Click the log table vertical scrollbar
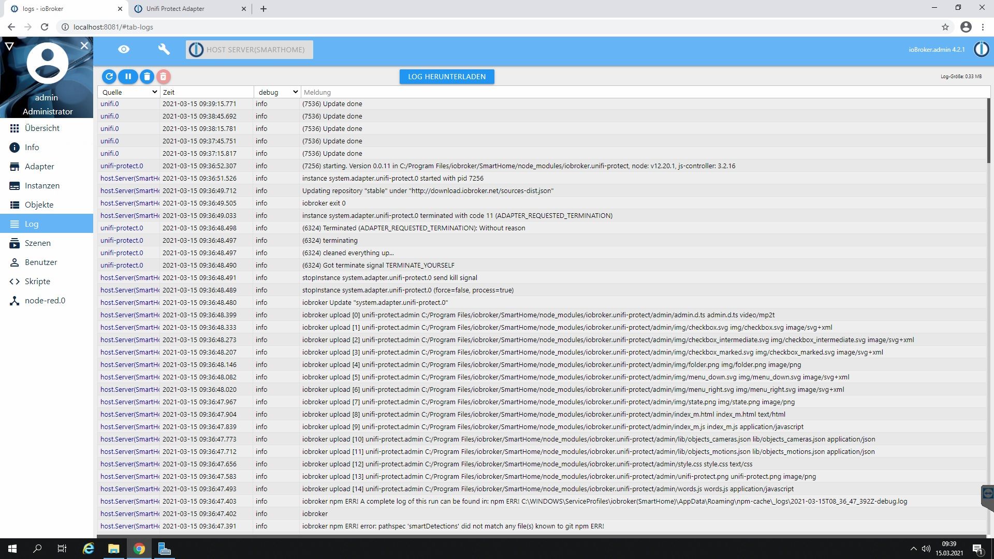Screen dimensions: 994x559 pyautogui.click(x=988, y=131)
